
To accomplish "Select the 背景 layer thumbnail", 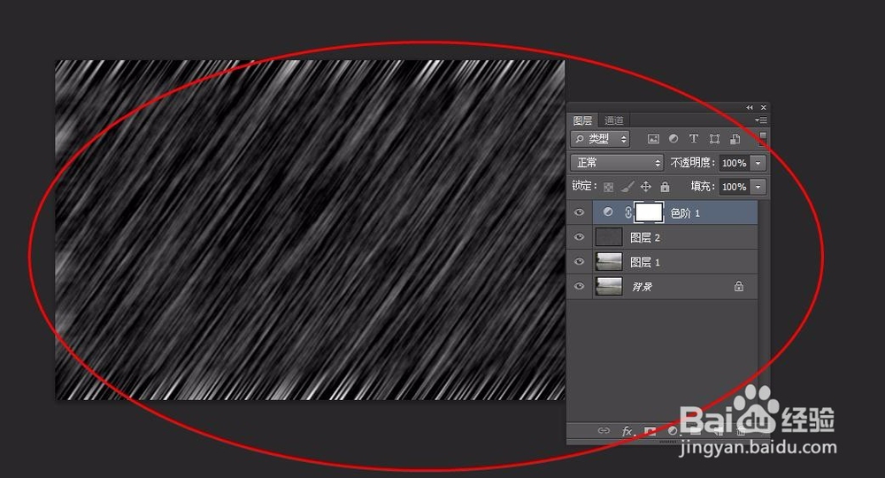I will 609,286.
